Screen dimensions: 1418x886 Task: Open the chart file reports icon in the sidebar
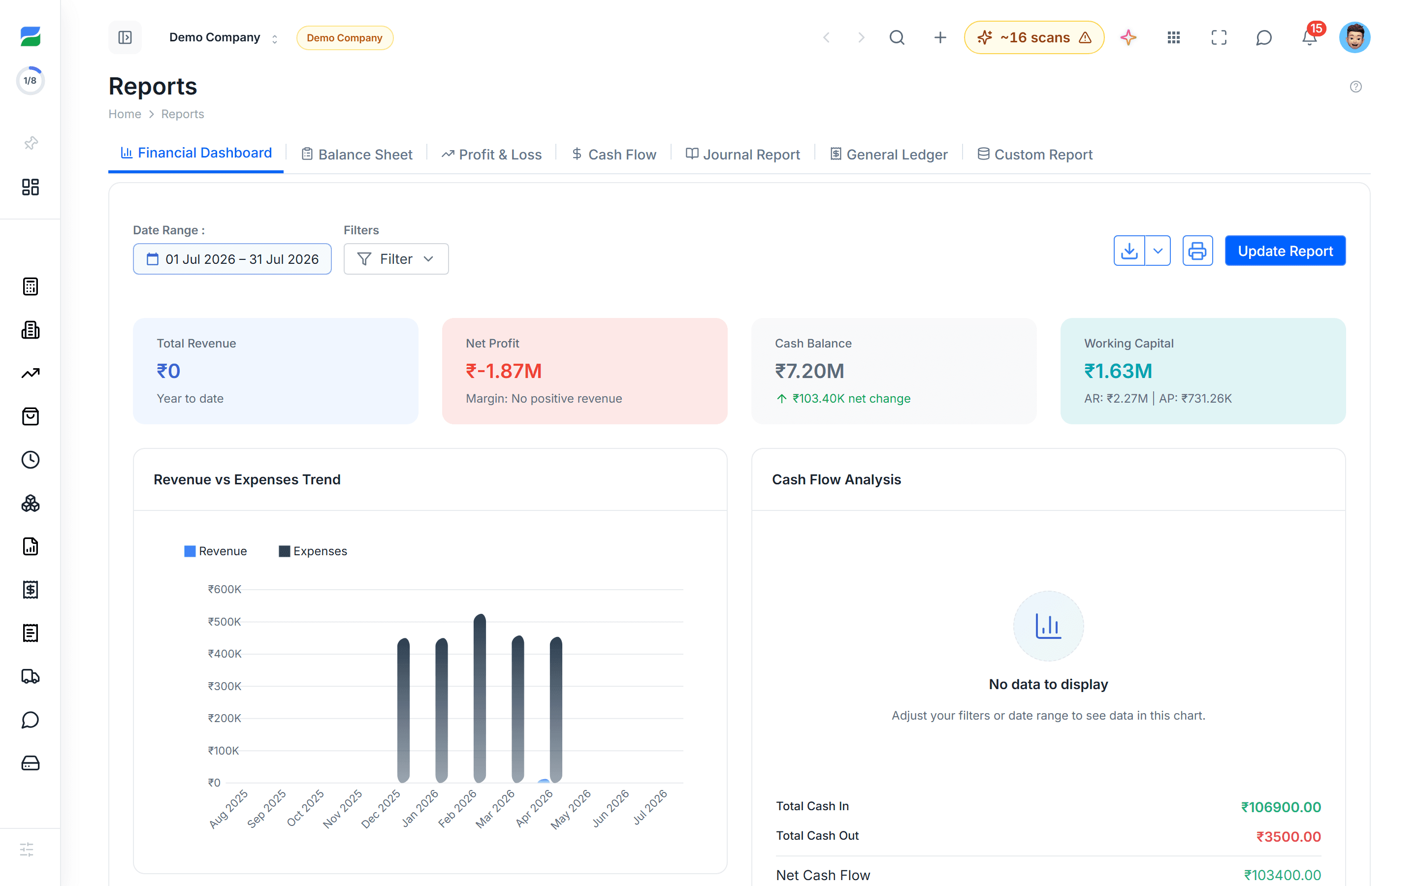pyautogui.click(x=31, y=546)
